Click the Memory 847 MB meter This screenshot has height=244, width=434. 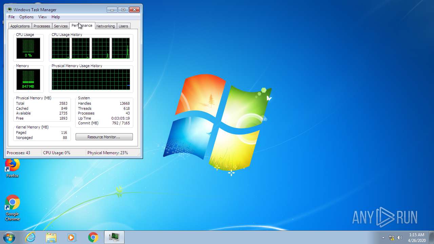click(x=28, y=79)
